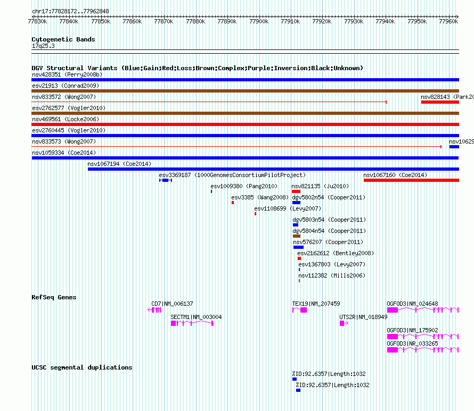Click the 77850k ruler tick label

pyautogui.click(x=101, y=21)
